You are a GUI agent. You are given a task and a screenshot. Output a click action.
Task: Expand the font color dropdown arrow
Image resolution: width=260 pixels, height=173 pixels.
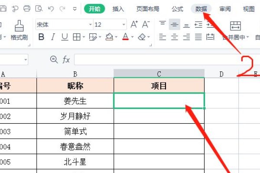[x=132, y=37]
